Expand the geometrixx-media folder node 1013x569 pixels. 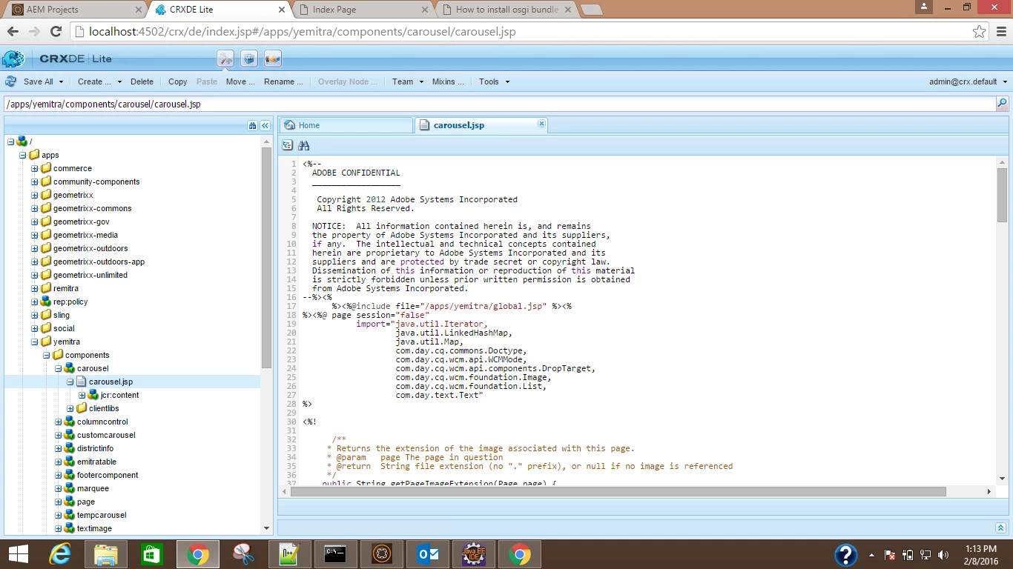34,235
